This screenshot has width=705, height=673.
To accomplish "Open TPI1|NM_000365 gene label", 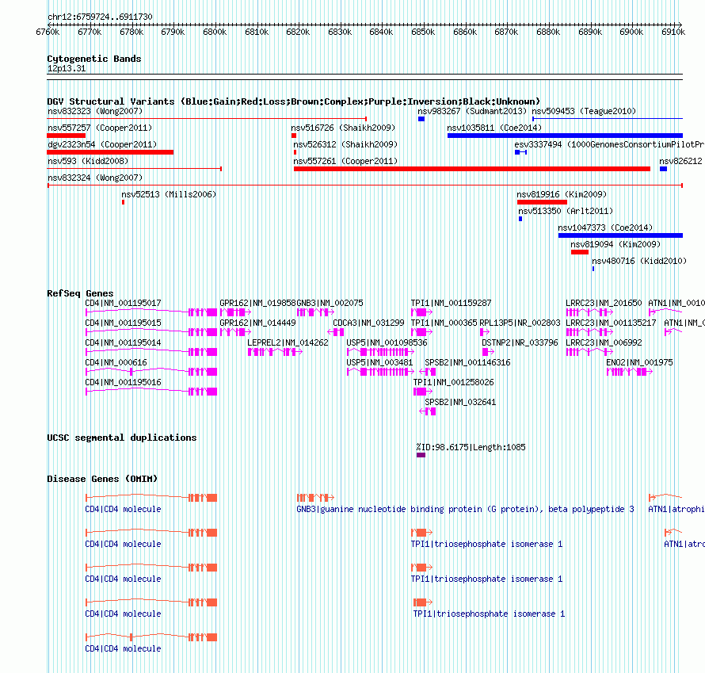I will click(x=444, y=323).
